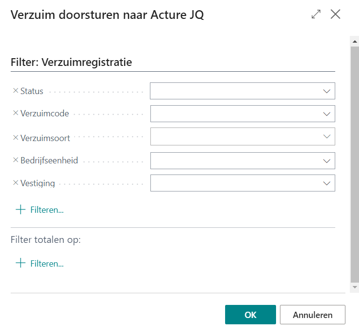
Task: Open the Vestiging dropdown chevron
Action: pos(326,183)
